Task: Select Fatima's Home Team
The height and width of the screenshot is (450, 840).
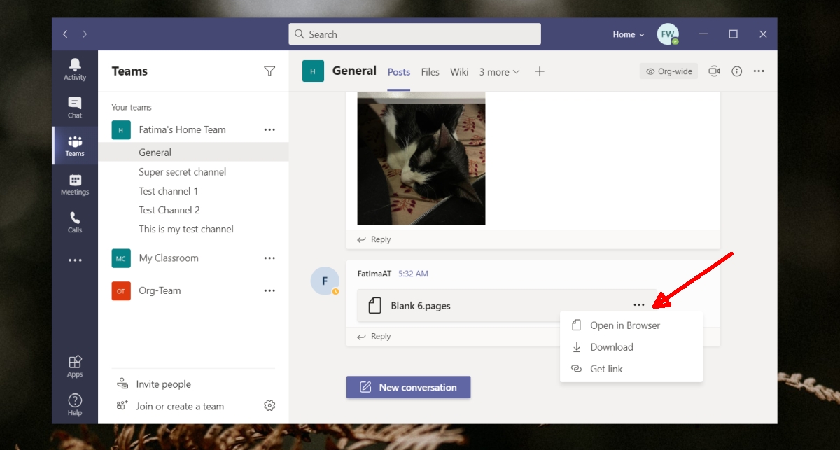Action: 182,129
